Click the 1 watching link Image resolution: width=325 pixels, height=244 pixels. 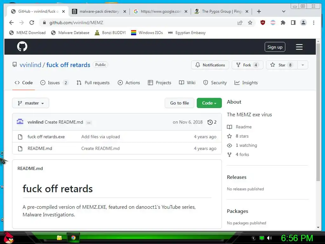click(246, 145)
